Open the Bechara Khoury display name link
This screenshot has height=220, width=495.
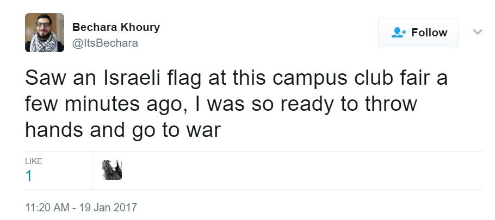(116, 28)
